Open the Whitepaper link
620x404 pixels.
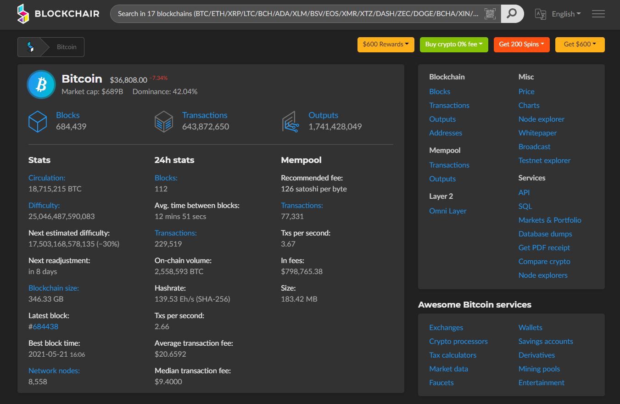click(x=537, y=133)
